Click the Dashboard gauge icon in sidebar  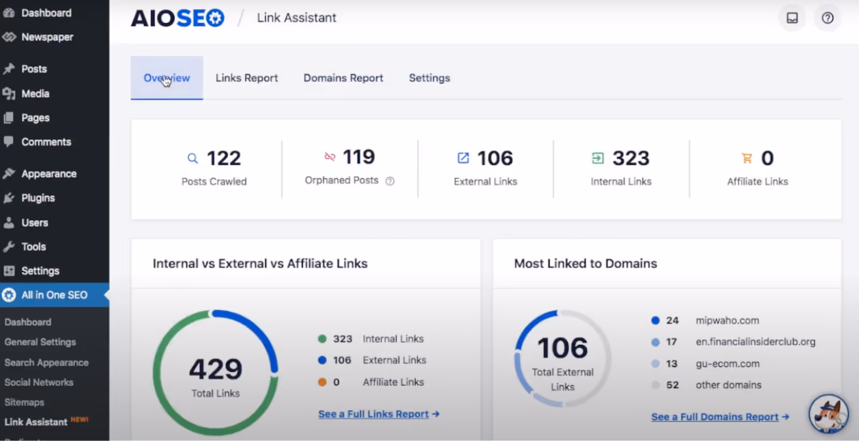9,13
